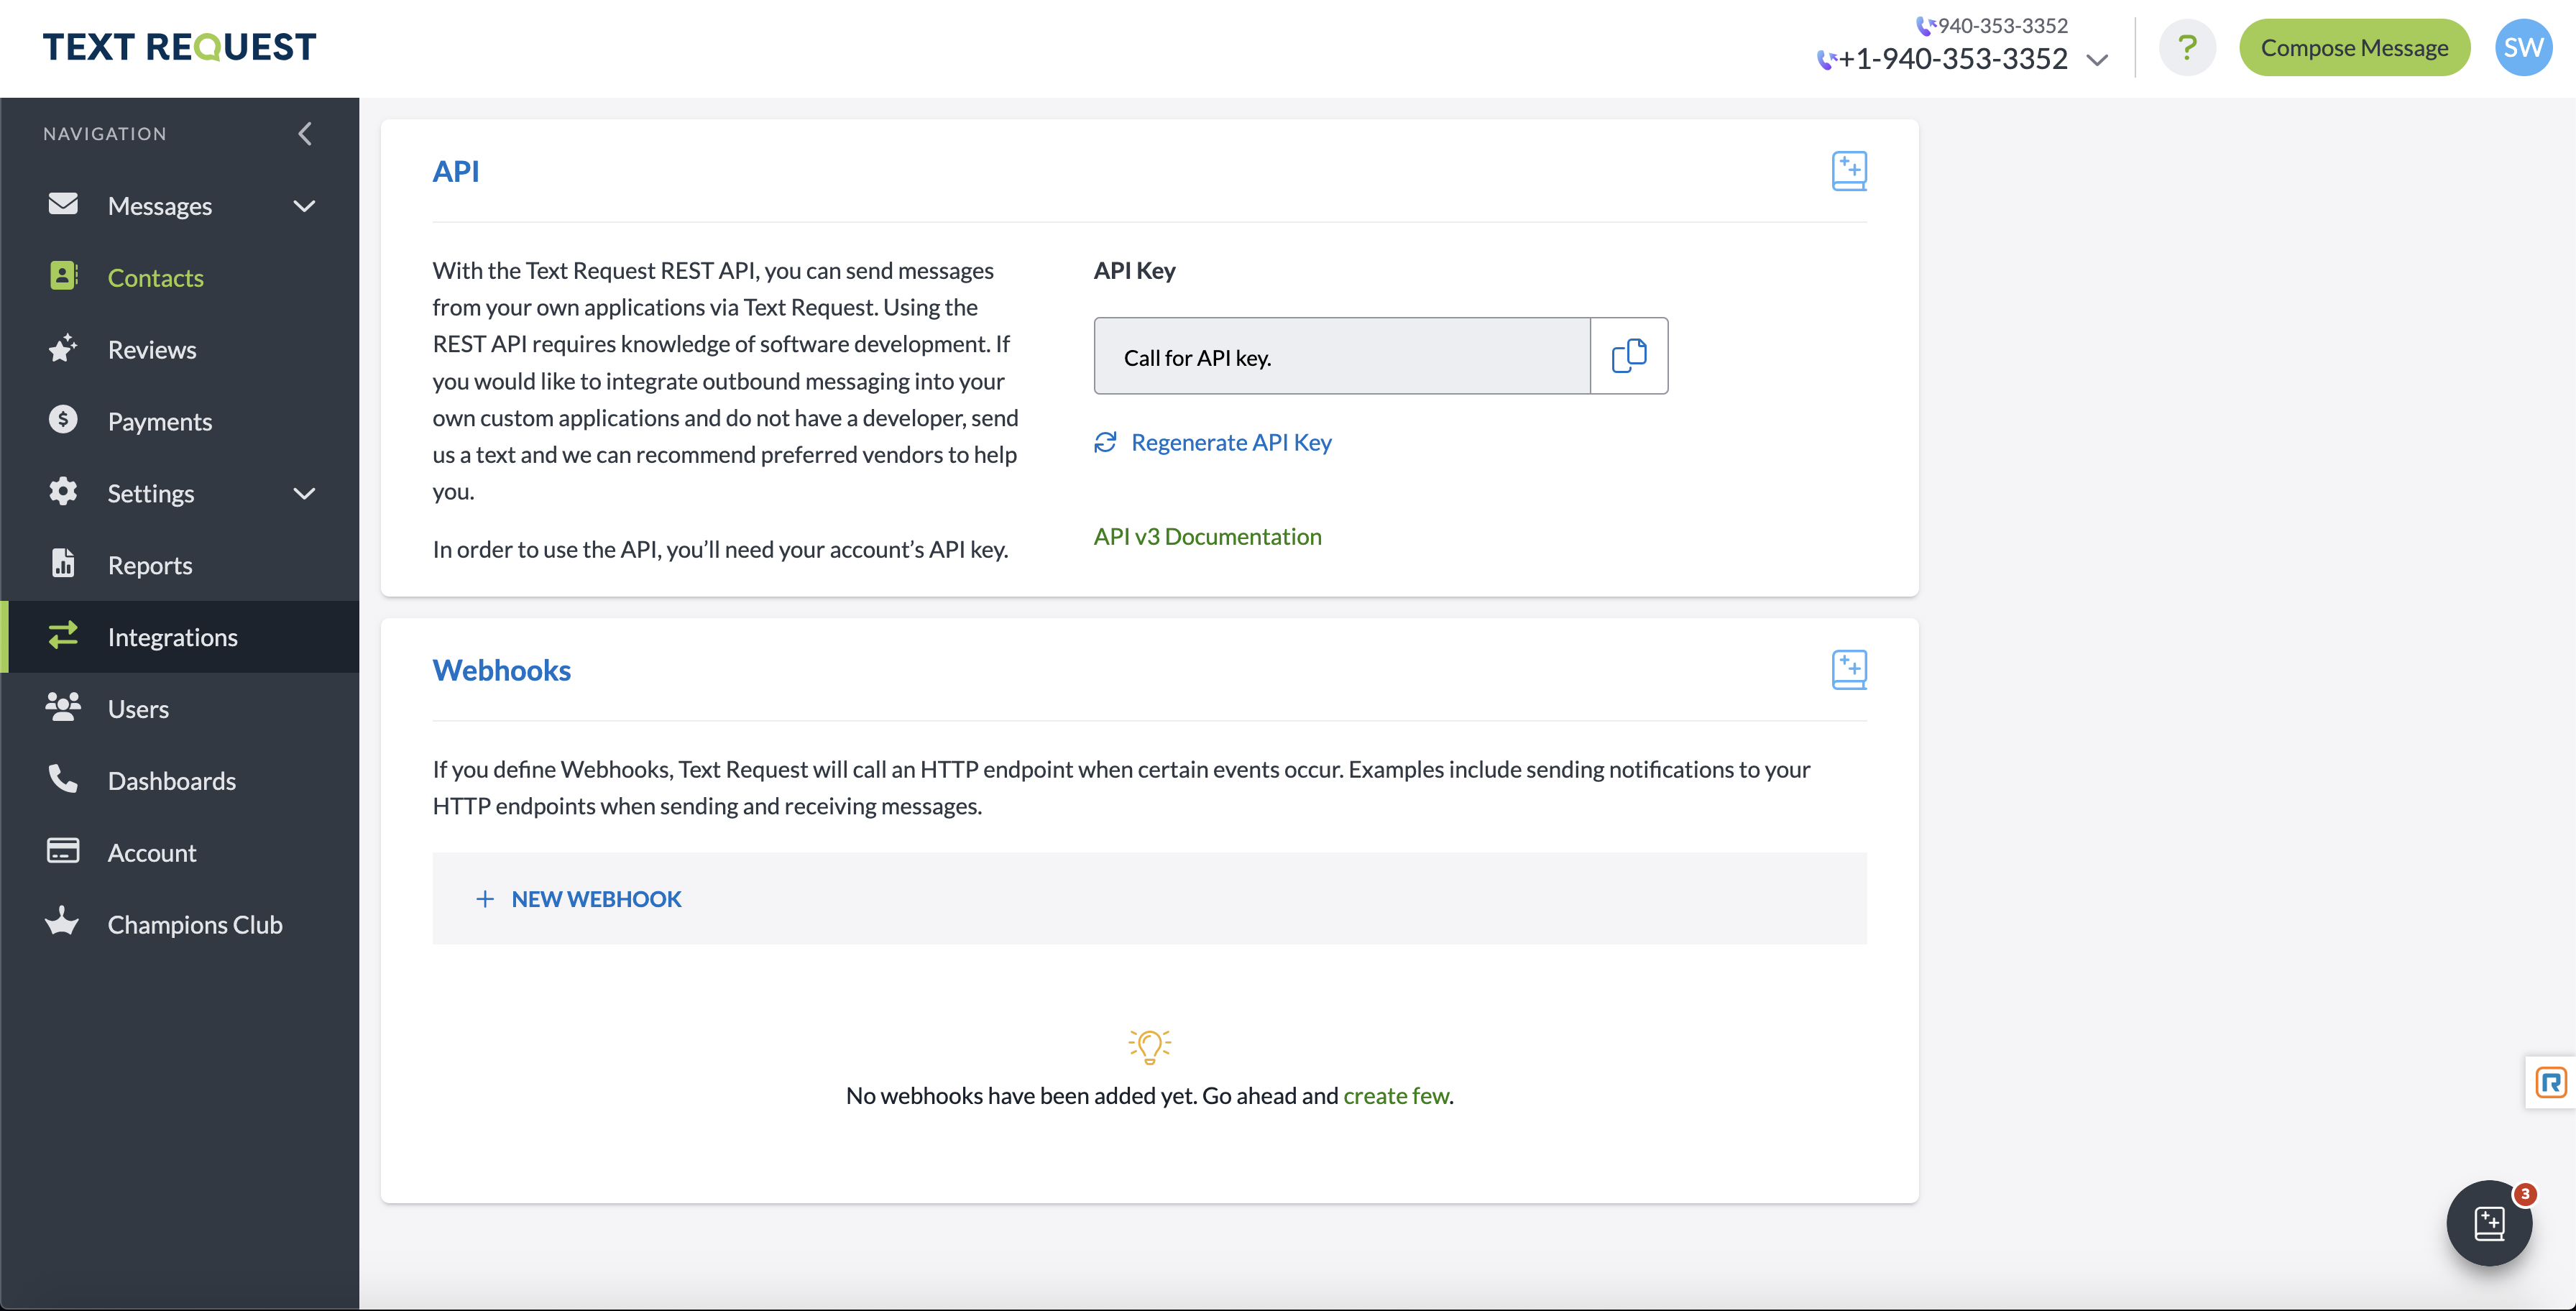Open the Reviews section

tap(152, 350)
